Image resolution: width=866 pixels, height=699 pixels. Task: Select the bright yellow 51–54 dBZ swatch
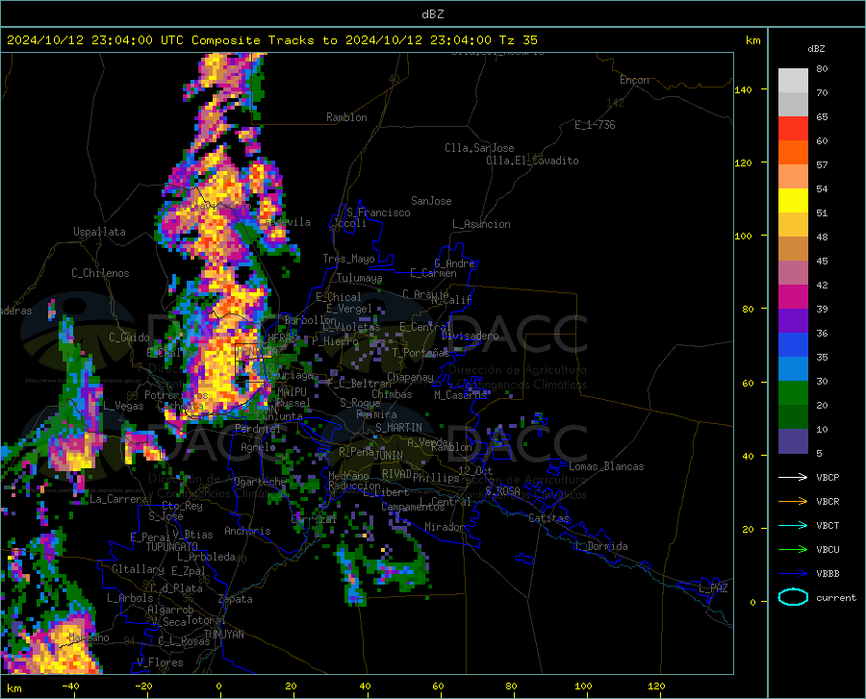click(793, 201)
